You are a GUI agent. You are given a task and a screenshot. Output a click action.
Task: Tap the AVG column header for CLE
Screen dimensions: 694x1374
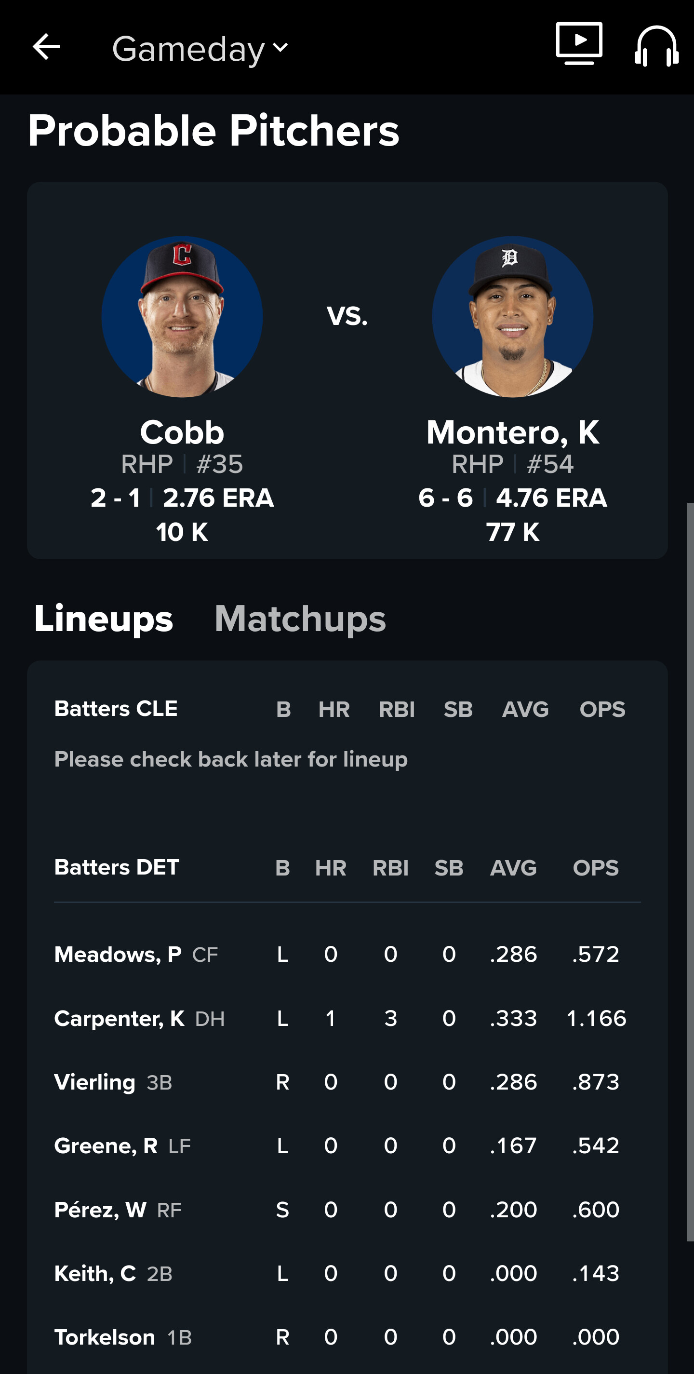(525, 709)
